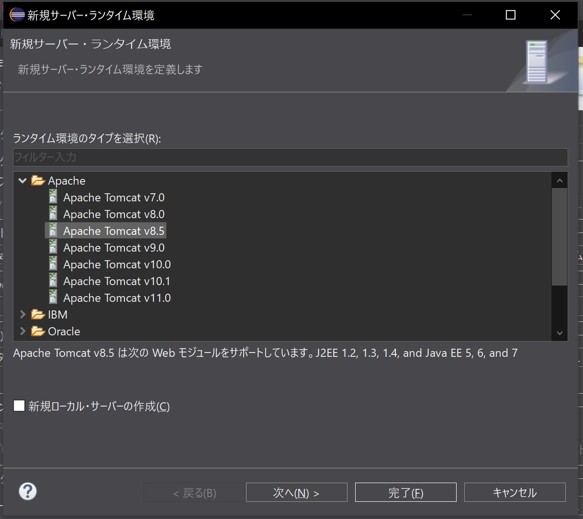
Task: Click the Apache Tomcat v9.0 server icon
Action: 53,247
